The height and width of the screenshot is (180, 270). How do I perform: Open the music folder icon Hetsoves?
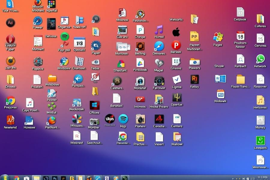coord(260,100)
